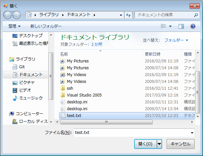This screenshot has width=203, height=156.
Task: Click the document library icon in the address bar
Action: point(30,15)
